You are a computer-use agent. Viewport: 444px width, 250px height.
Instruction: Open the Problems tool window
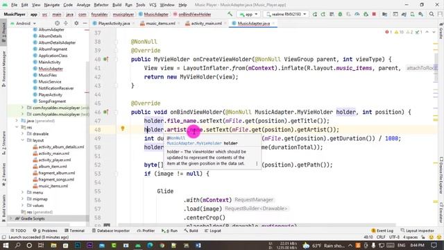[x=45, y=231]
